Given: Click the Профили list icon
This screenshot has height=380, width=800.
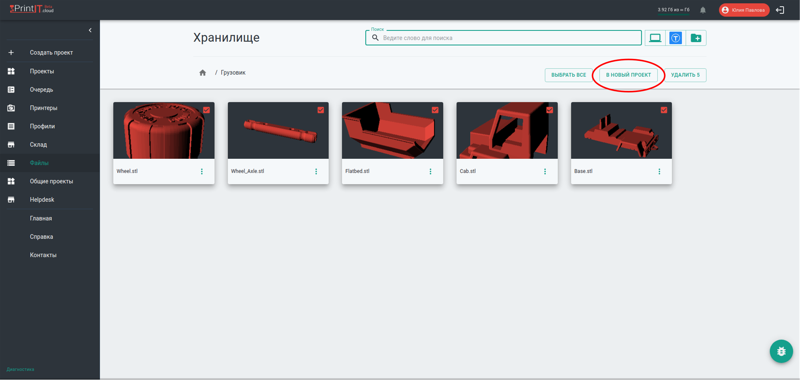Looking at the screenshot, I should 11,126.
